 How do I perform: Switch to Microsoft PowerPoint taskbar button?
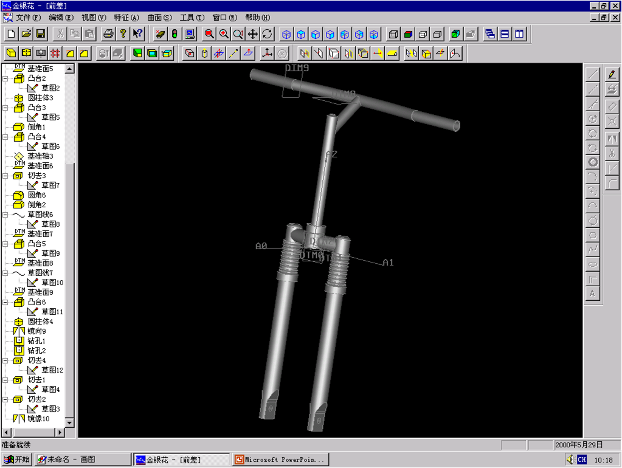click(280, 459)
